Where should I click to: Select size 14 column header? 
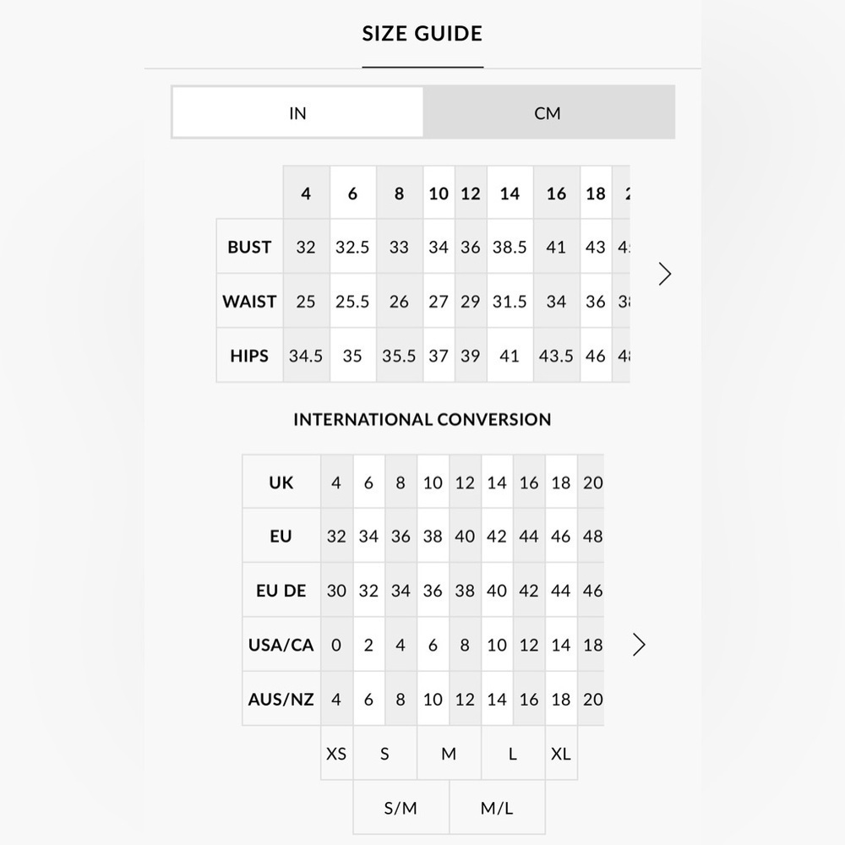tap(510, 193)
